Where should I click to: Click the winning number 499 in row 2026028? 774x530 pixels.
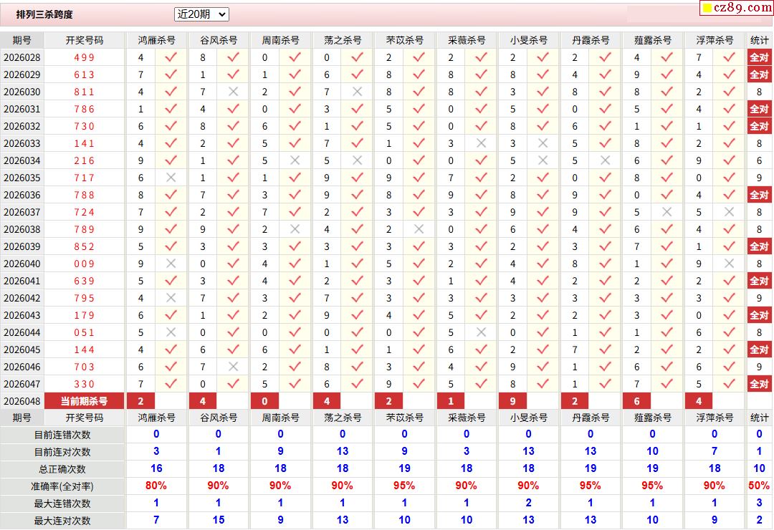[x=84, y=57]
